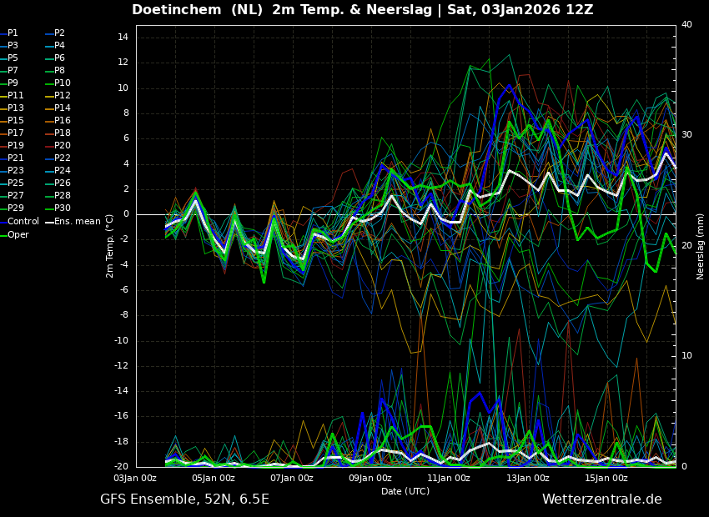Image resolution: width=709 pixels, height=517 pixels.
Task: Click the P6 legend entry
Action: 56,58
